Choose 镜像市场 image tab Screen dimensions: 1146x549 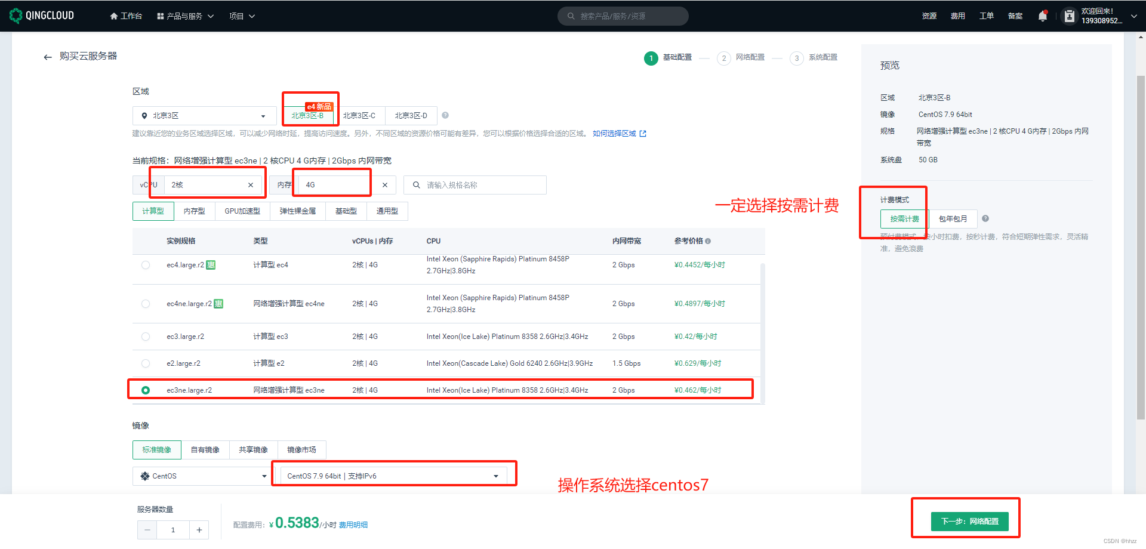[301, 450]
